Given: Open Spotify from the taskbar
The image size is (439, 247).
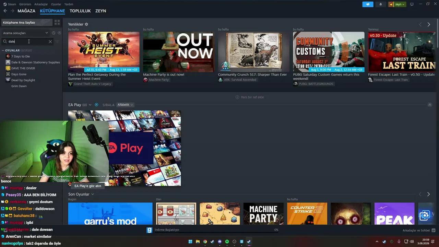Looking at the screenshot, I should [x=227, y=242].
